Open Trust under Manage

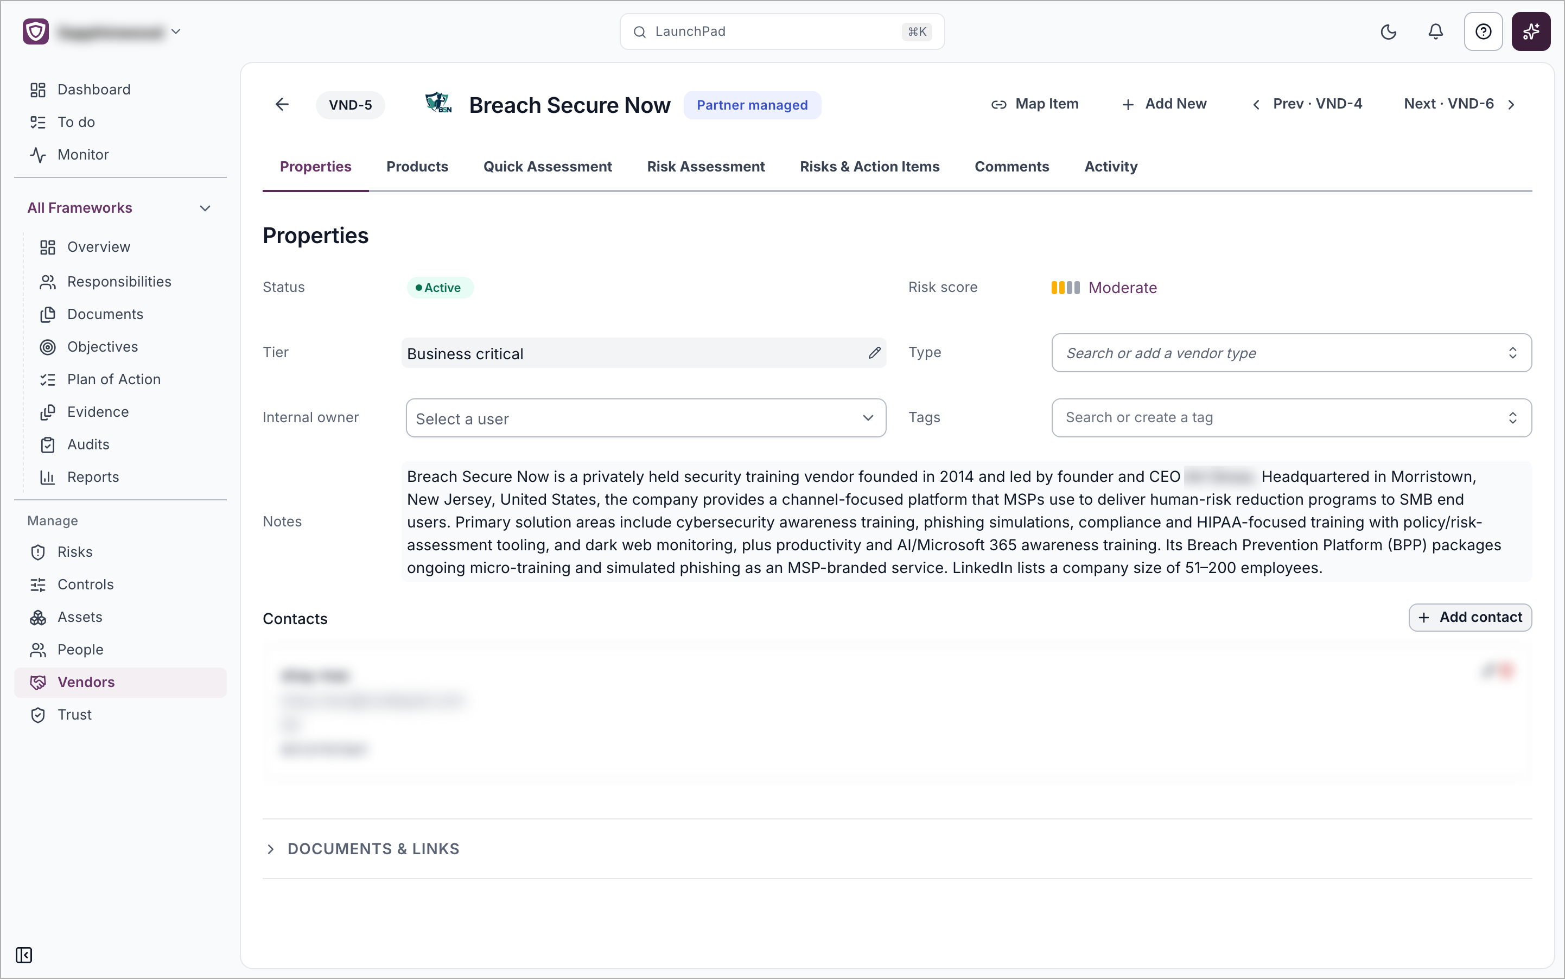(120, 715)
